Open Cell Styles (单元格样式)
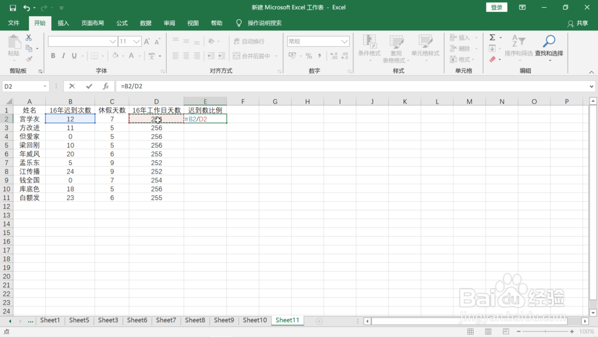The width and height of the screenshot is (598, 337). 425,48
